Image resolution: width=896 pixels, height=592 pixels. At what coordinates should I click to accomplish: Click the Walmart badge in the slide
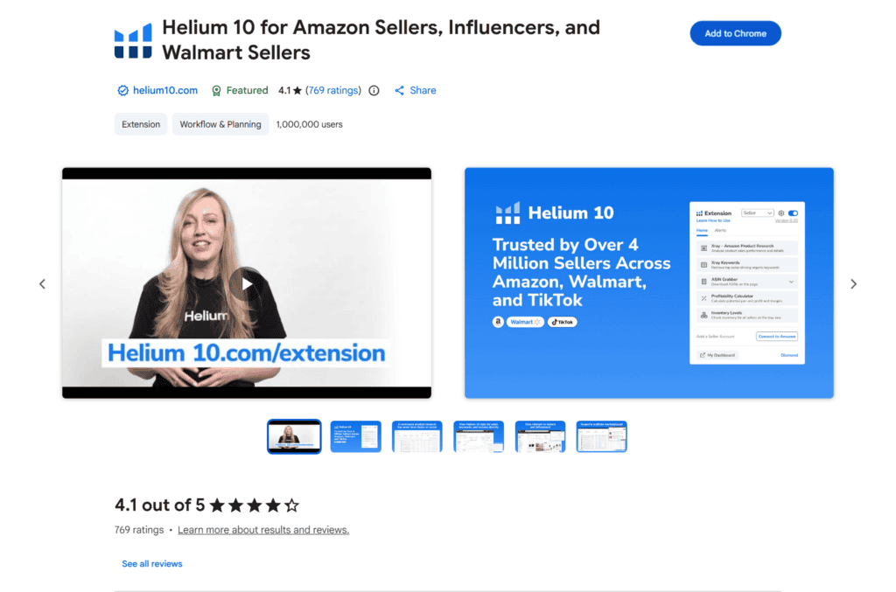[525, 322]
